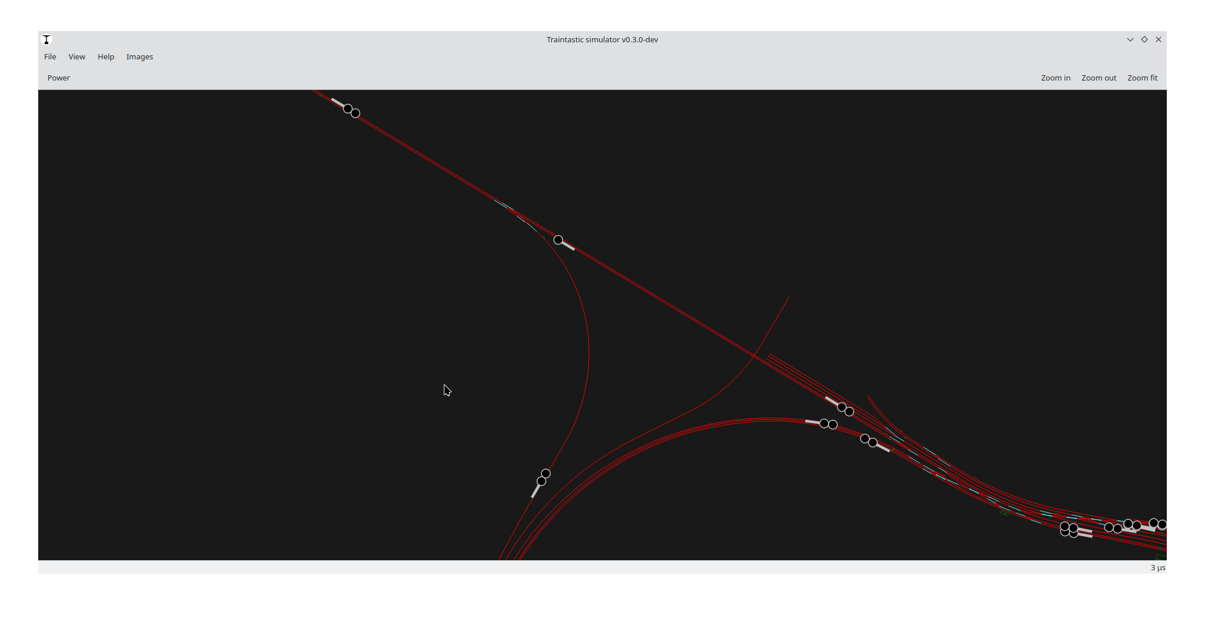Maximize the window with the diamond icon
1205x619 pixels.
point(1144,39)
